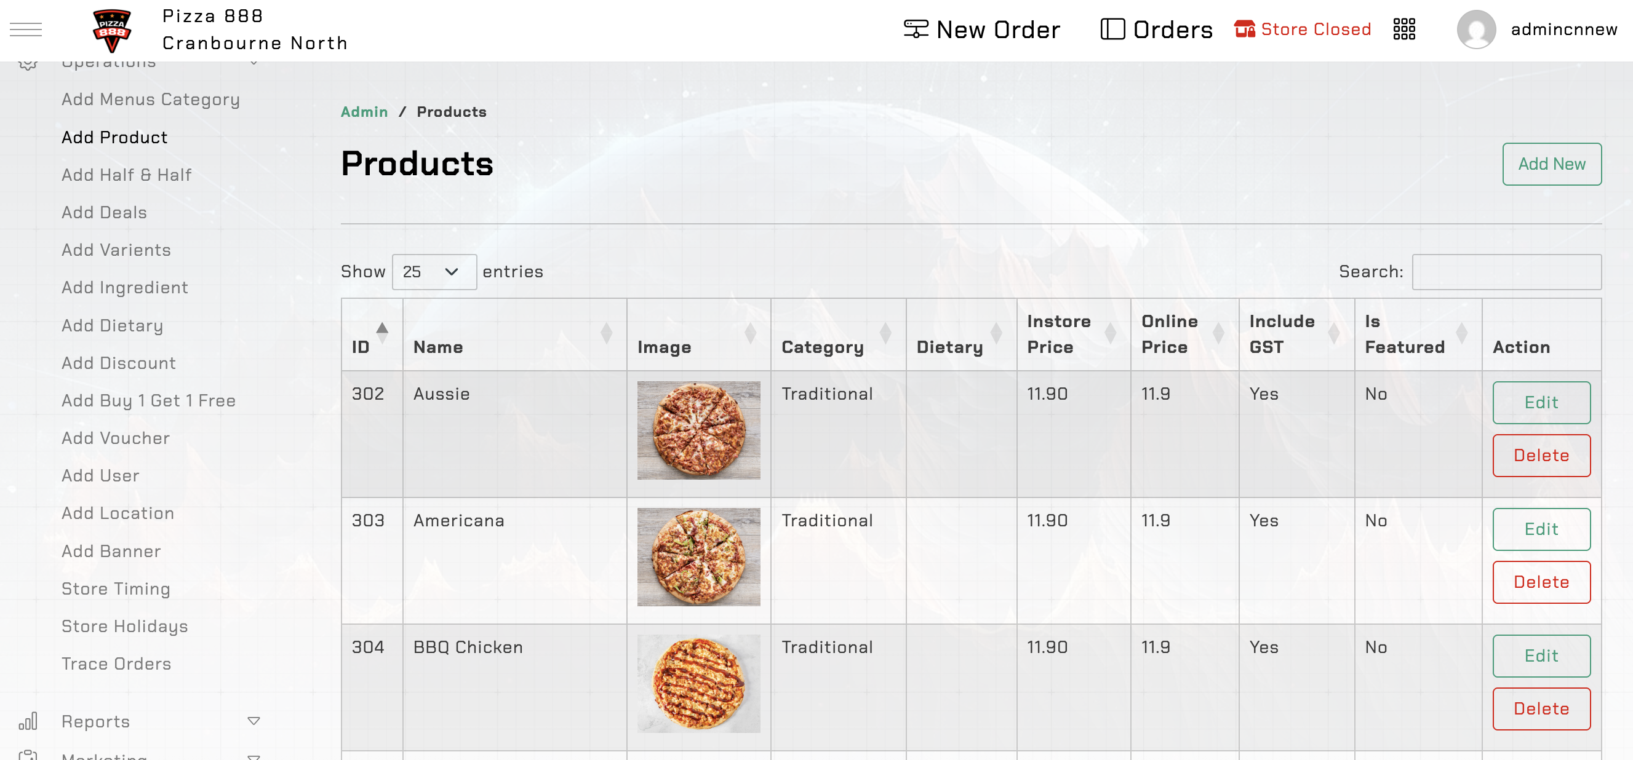Open the apps grid icon
1633x760 pixels.
[x=1403, y=29]
